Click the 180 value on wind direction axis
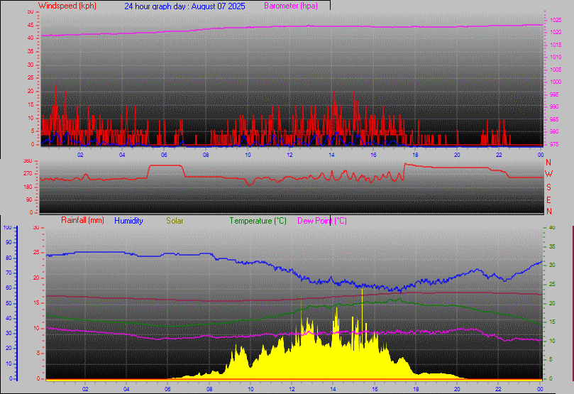 point(28,187)
